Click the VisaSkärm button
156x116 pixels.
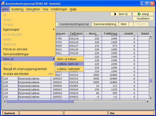[143, 19]
